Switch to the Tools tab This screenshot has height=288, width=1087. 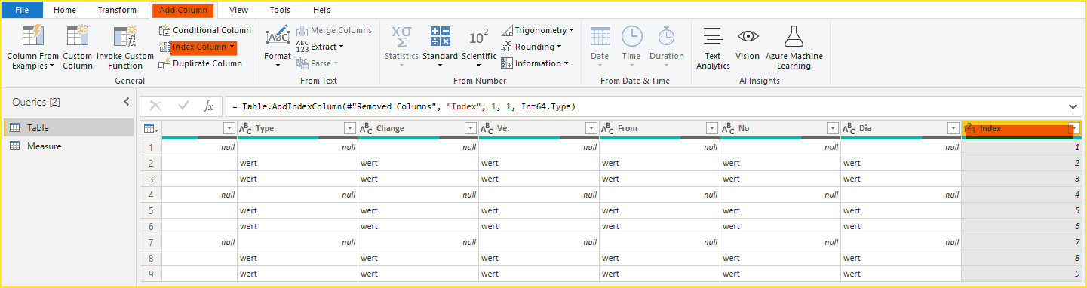click(x=280, y=10)
